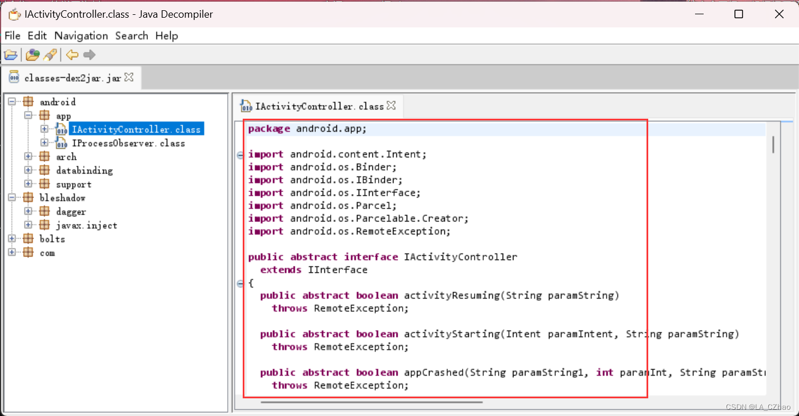Image resolution: width=799 pixels, height=416 pixels.
Task: Select the IActivityController.class editor tab
Action: pos(319,106)
